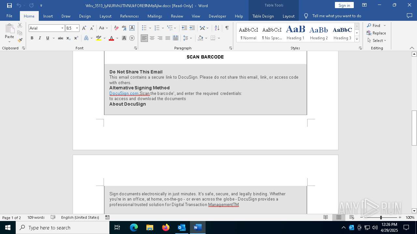
Task: Open Ribbon Display Options icon
Action: pyautogui.click(x=364, y=5)
